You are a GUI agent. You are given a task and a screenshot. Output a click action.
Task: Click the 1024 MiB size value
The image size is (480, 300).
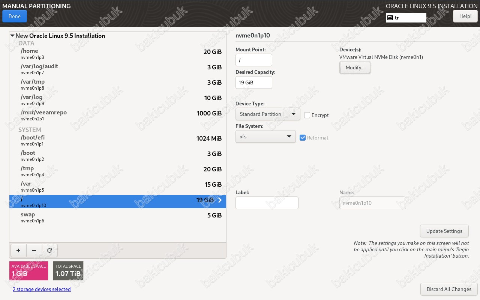(x=209, y=138)
